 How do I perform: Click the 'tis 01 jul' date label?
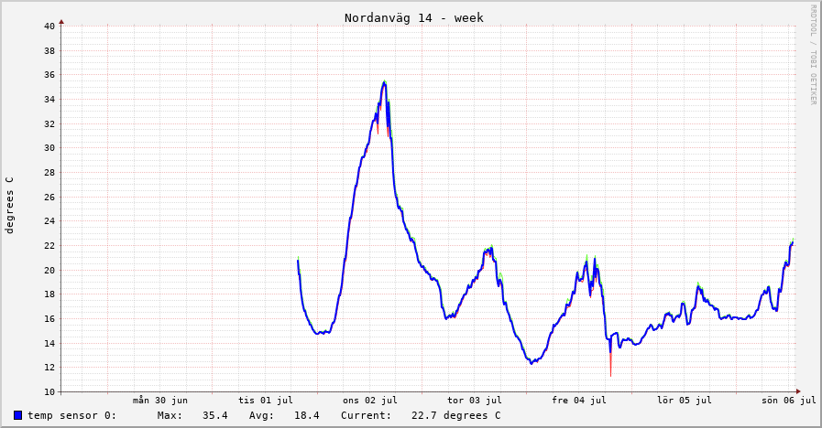[x=265, y=401]
